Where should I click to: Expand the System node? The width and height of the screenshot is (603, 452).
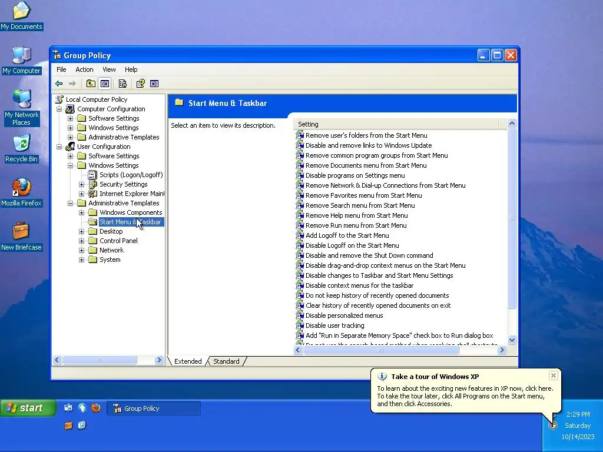click(x=81, y=260)
